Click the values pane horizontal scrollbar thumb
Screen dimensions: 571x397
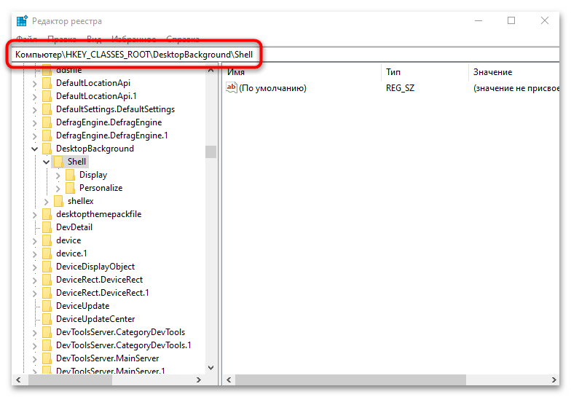(351, 380)
